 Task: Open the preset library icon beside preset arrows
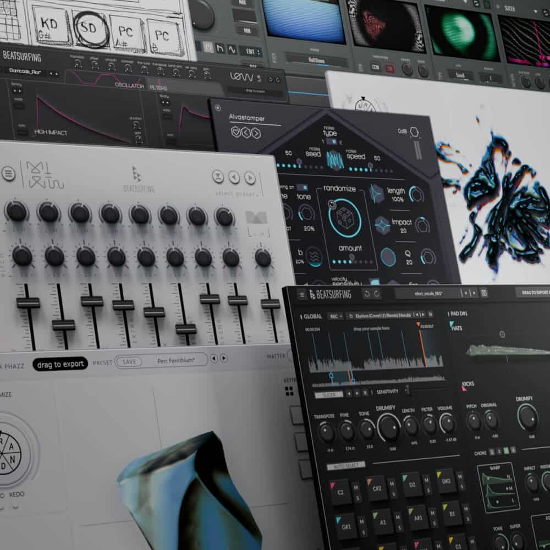point(484,293)
